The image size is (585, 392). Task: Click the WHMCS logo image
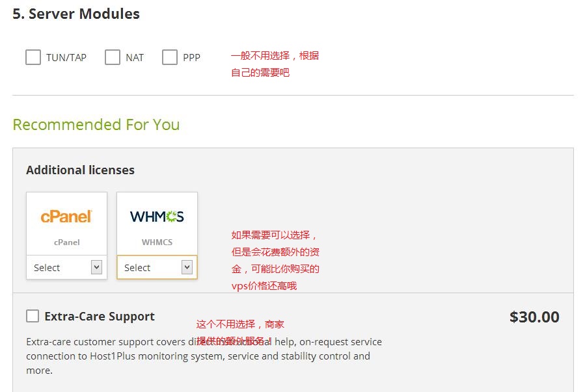[x=157, y=216]
